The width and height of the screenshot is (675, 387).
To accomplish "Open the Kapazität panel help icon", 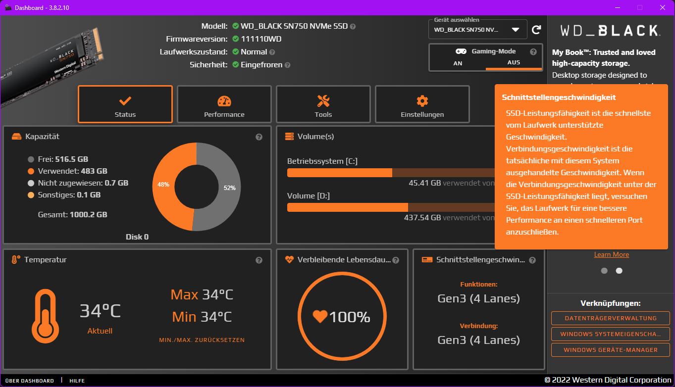I will tap(259, 137).
